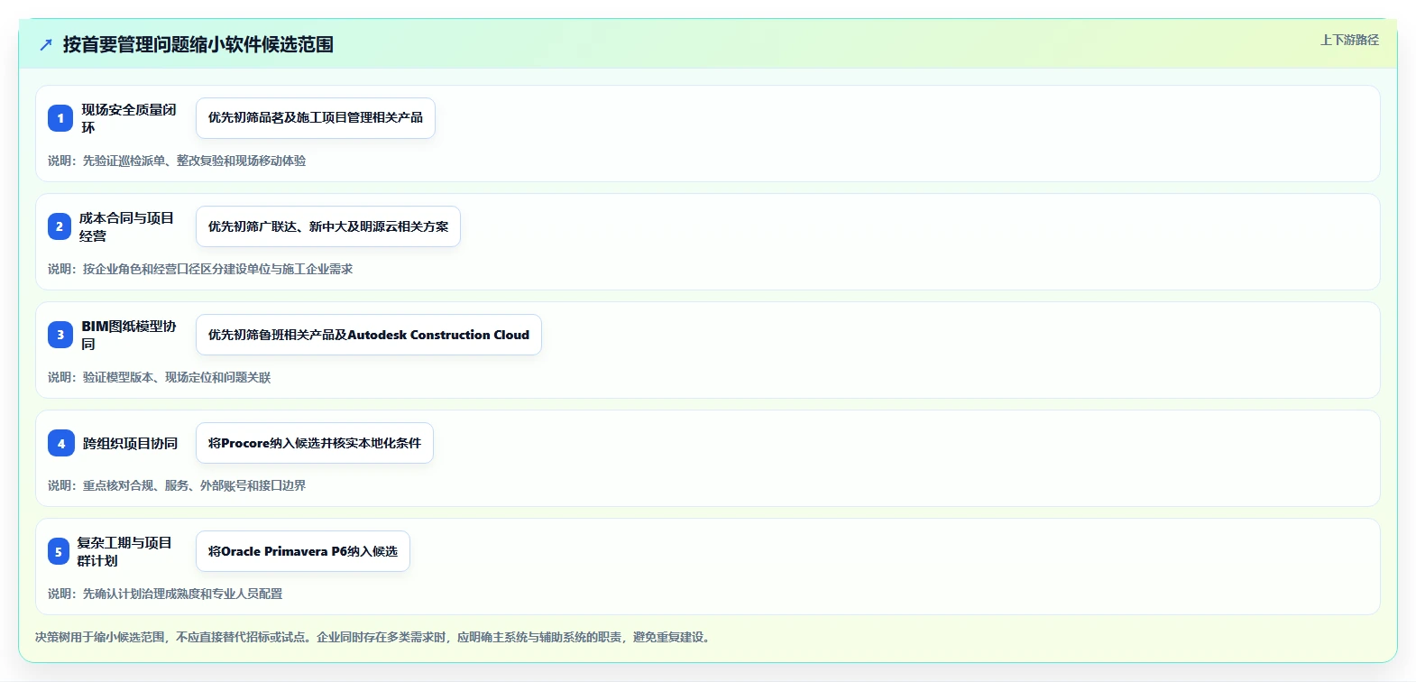The image size is (1416, 682).
Task: Click step number 1 badge
Action: point(60,118)
